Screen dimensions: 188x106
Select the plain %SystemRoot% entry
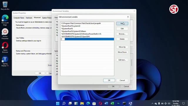(x=87, y=29)
